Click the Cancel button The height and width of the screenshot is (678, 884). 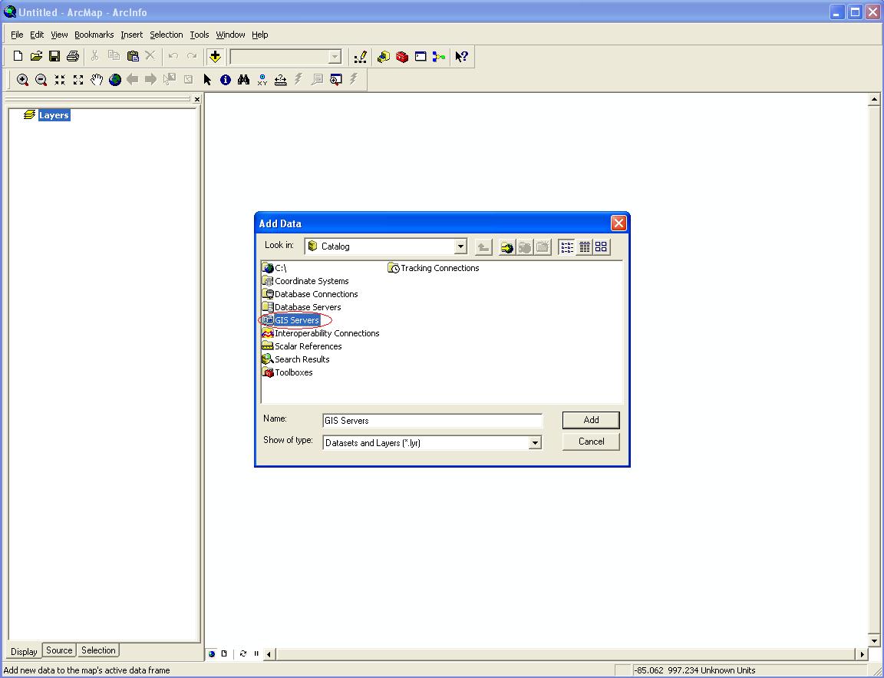click(591, 442)
